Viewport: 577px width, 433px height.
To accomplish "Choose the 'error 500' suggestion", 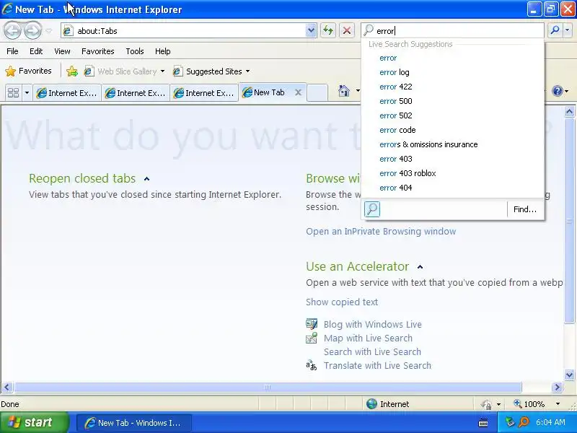I will click(452, 101).
